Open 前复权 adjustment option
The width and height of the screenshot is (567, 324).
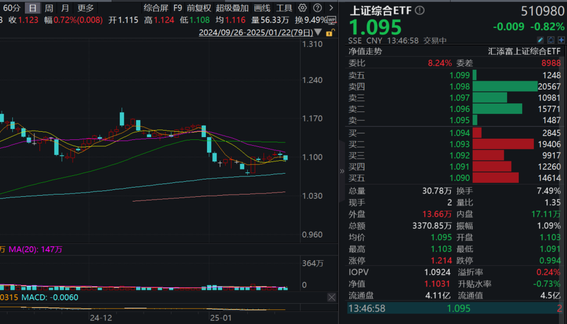tap(199, 8)
